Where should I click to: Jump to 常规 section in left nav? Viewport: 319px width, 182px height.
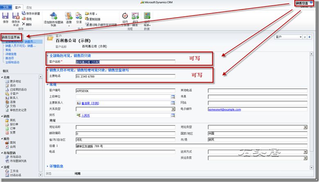[x=8, y=50]
